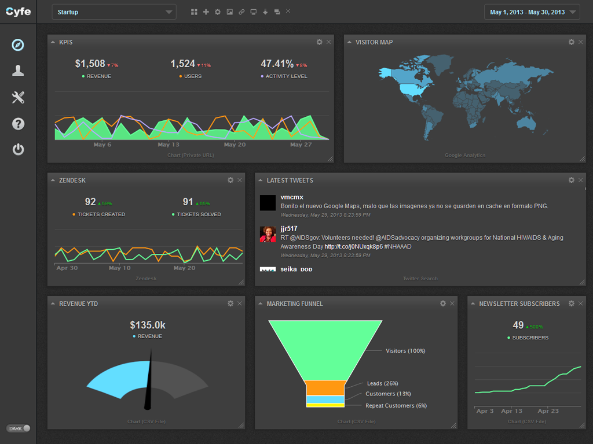
Task: Click the question mark help icon
Action: click(x=18, y=123)
